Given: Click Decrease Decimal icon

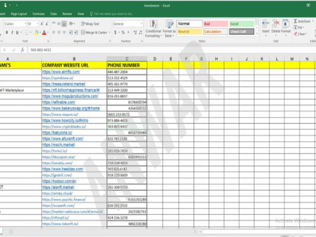Looking at the screenshot, I should click(141, 33).
